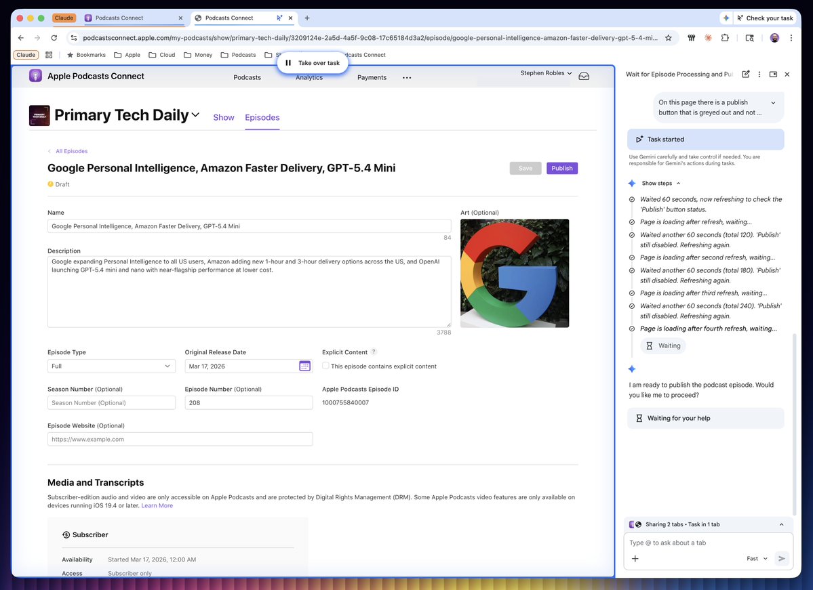Screen dimensions: 813x590
Task: Click the more options ellipsis in Podcasts nav
Action: coord(407,78)
